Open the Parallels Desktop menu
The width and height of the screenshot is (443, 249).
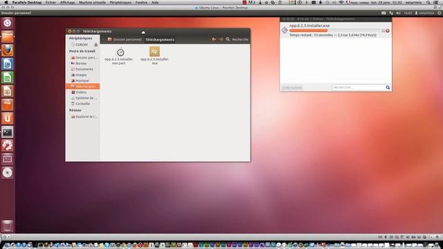[x=27, y=2]
